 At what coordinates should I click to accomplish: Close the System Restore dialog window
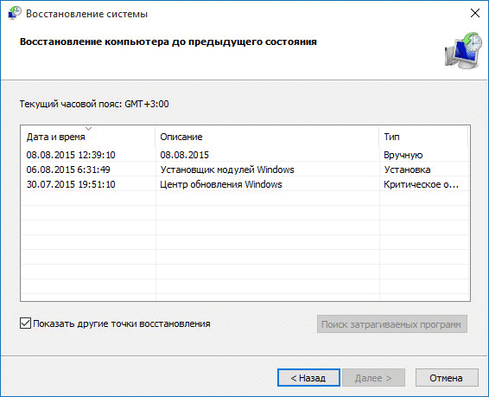pos(475,13)
